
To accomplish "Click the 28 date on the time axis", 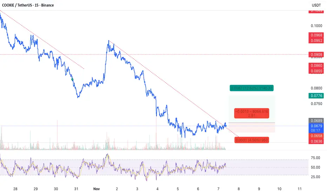I will pyautogui.click(x=15, y=189).
